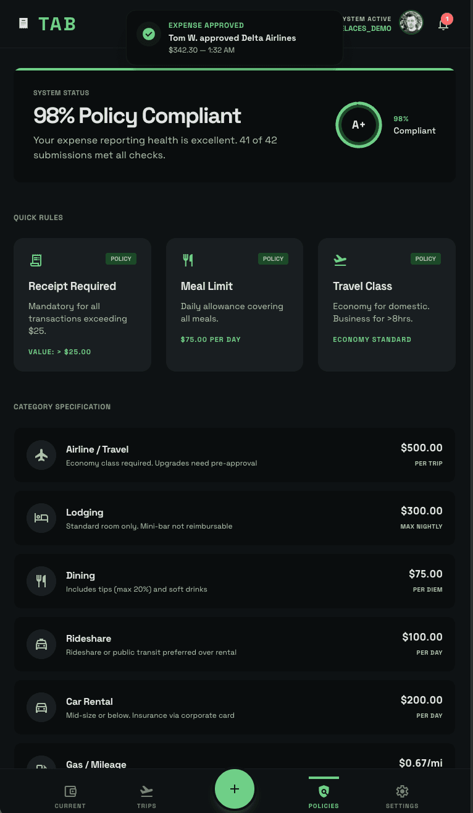Click the Gas / Mileage pump icon
Image resolution: width=473 pixels, height=813 pixels.
coord(41,768)
